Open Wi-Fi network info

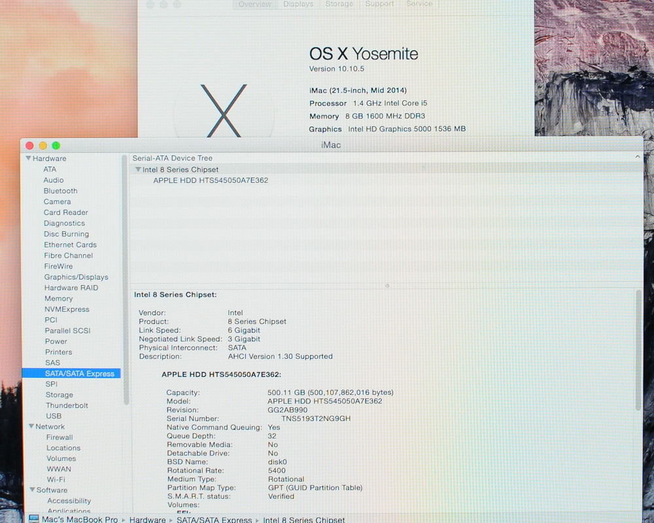click(x=56, y=480)
